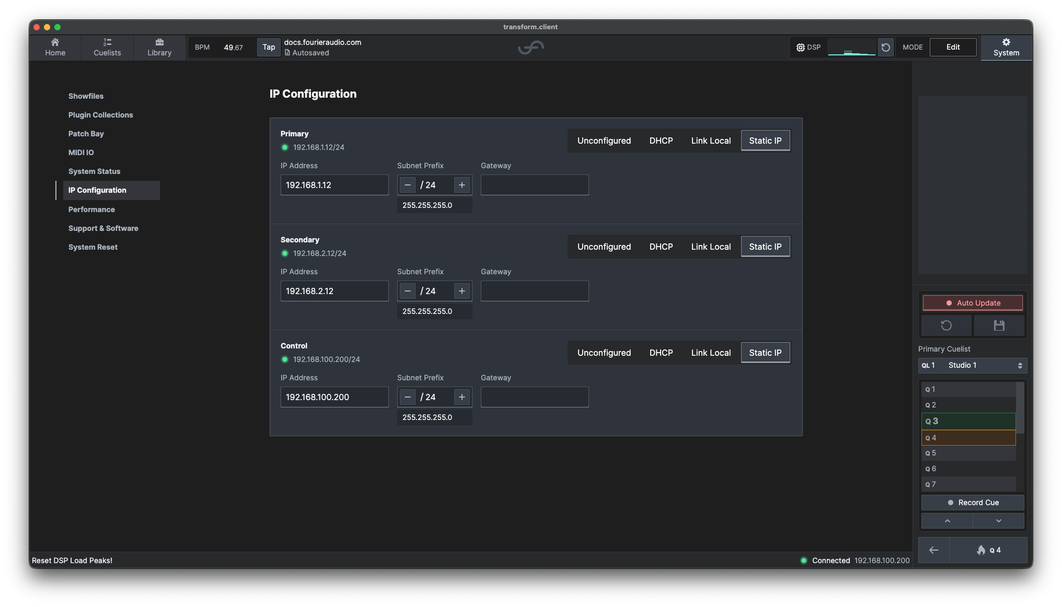The width and height of the screenshot is (1062, 607).
Task: Click the Primary Gateway field
Action: coord(535,185)
